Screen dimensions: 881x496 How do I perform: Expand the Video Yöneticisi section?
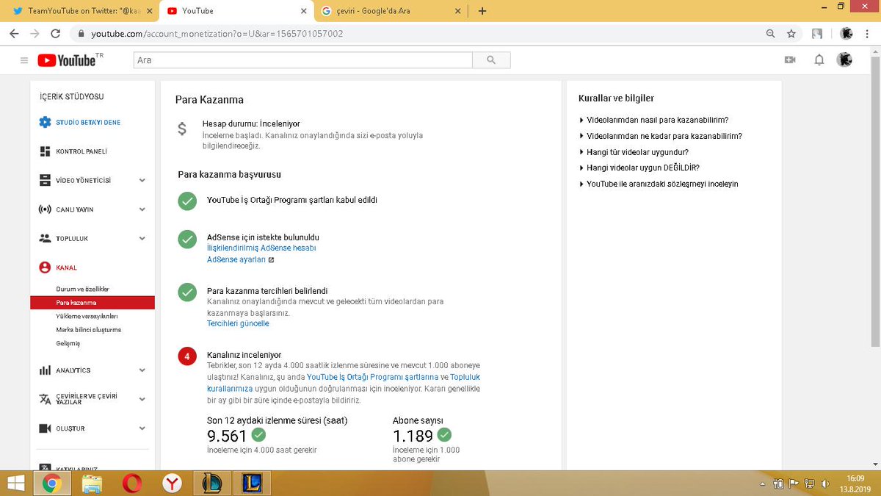tap(142, 180)
